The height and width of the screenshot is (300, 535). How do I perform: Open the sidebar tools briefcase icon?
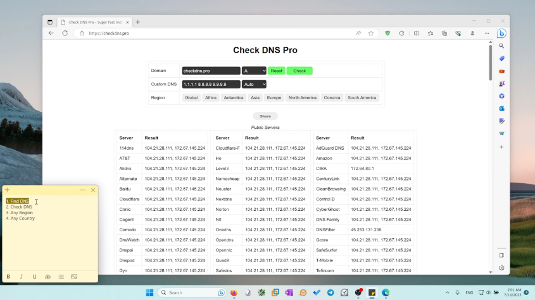pyautogui.click(x=501, y=71)
